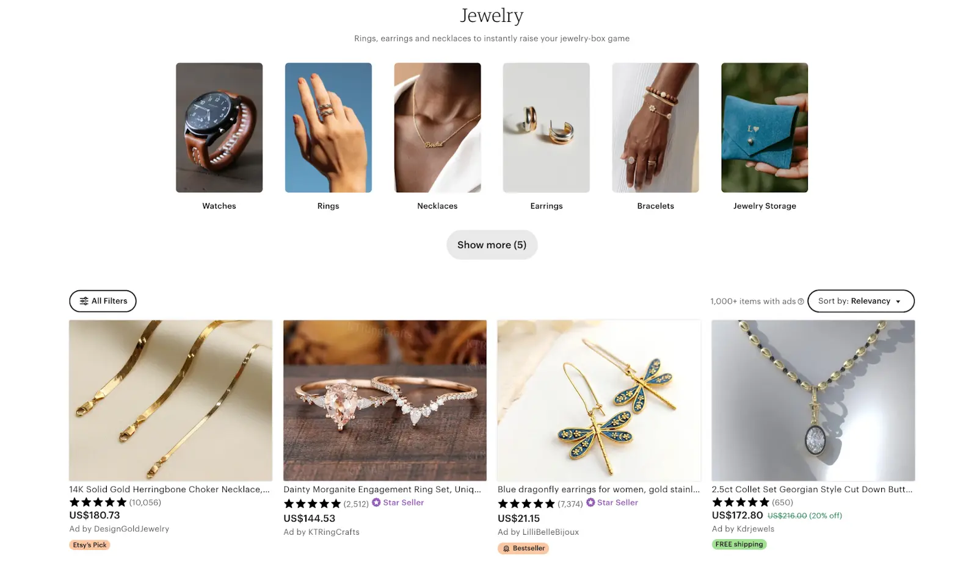
Task: Open the Dainty Morganite Engagement Ring listing title
Action: click(x=384, y=489)
